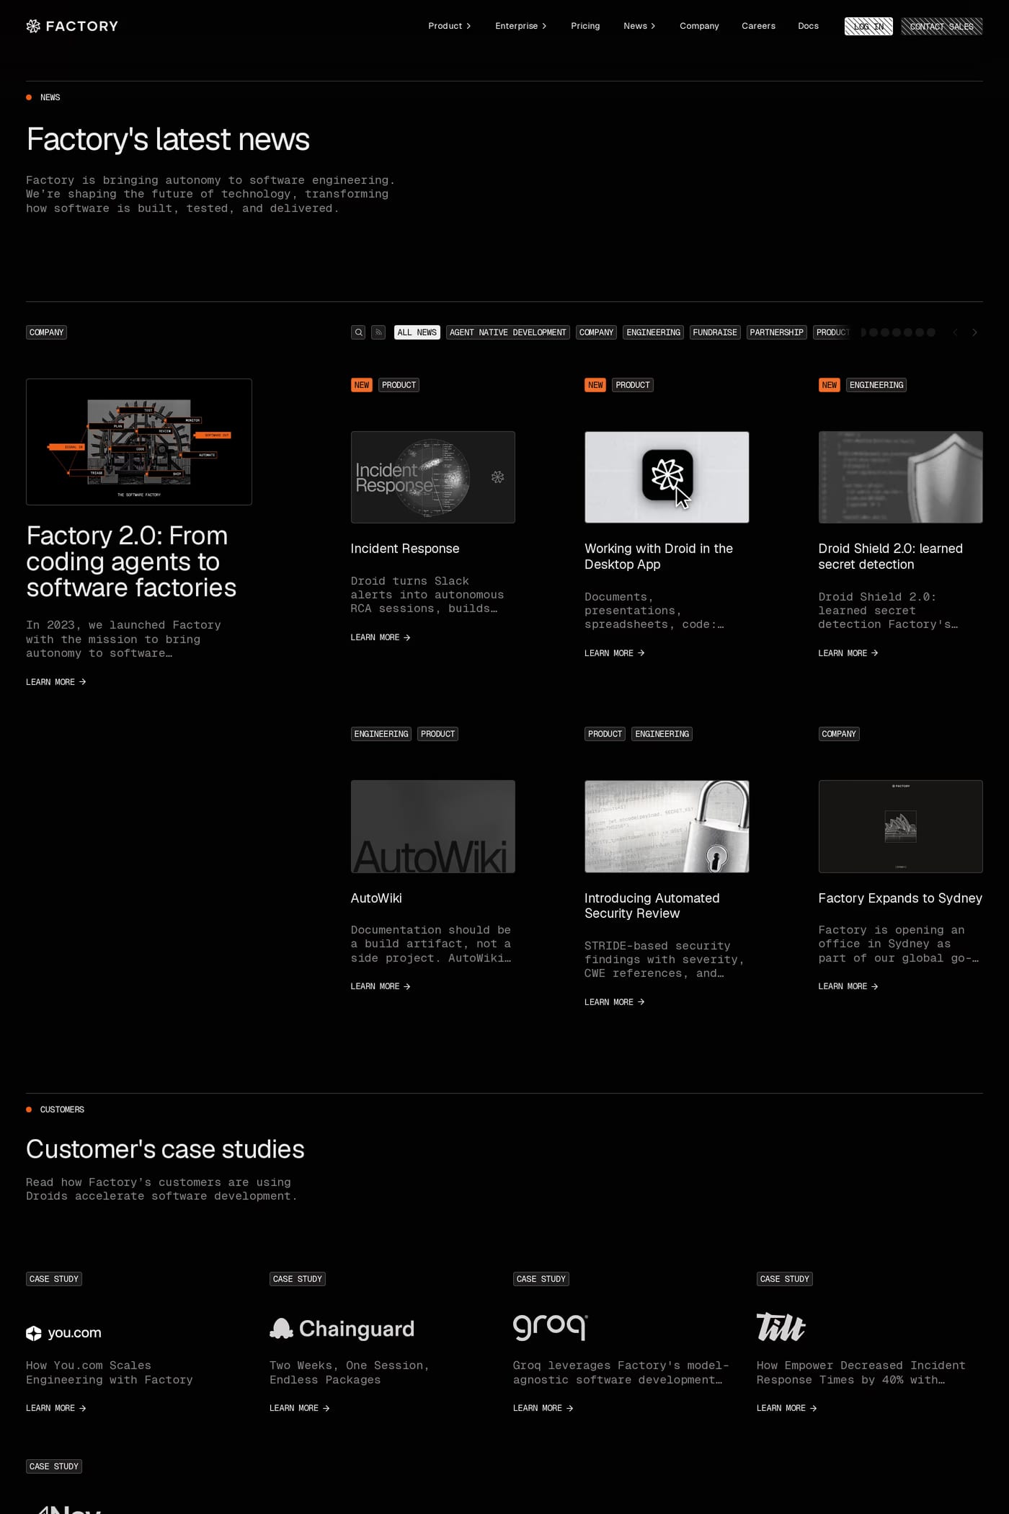Filter by Agent Native Development
Image resolution: width=1009 pixels, height=1514 pixels.
[x=507, y=332]
